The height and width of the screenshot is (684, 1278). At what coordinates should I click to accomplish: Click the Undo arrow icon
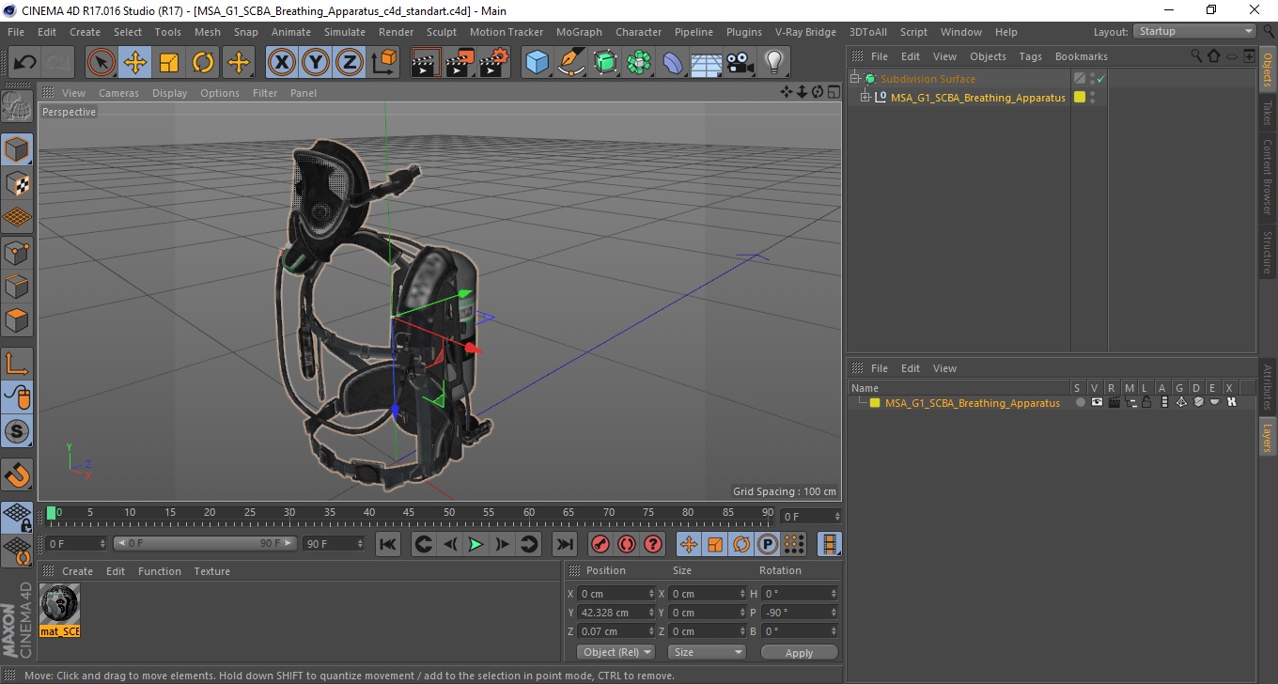(x=24, y=63)
